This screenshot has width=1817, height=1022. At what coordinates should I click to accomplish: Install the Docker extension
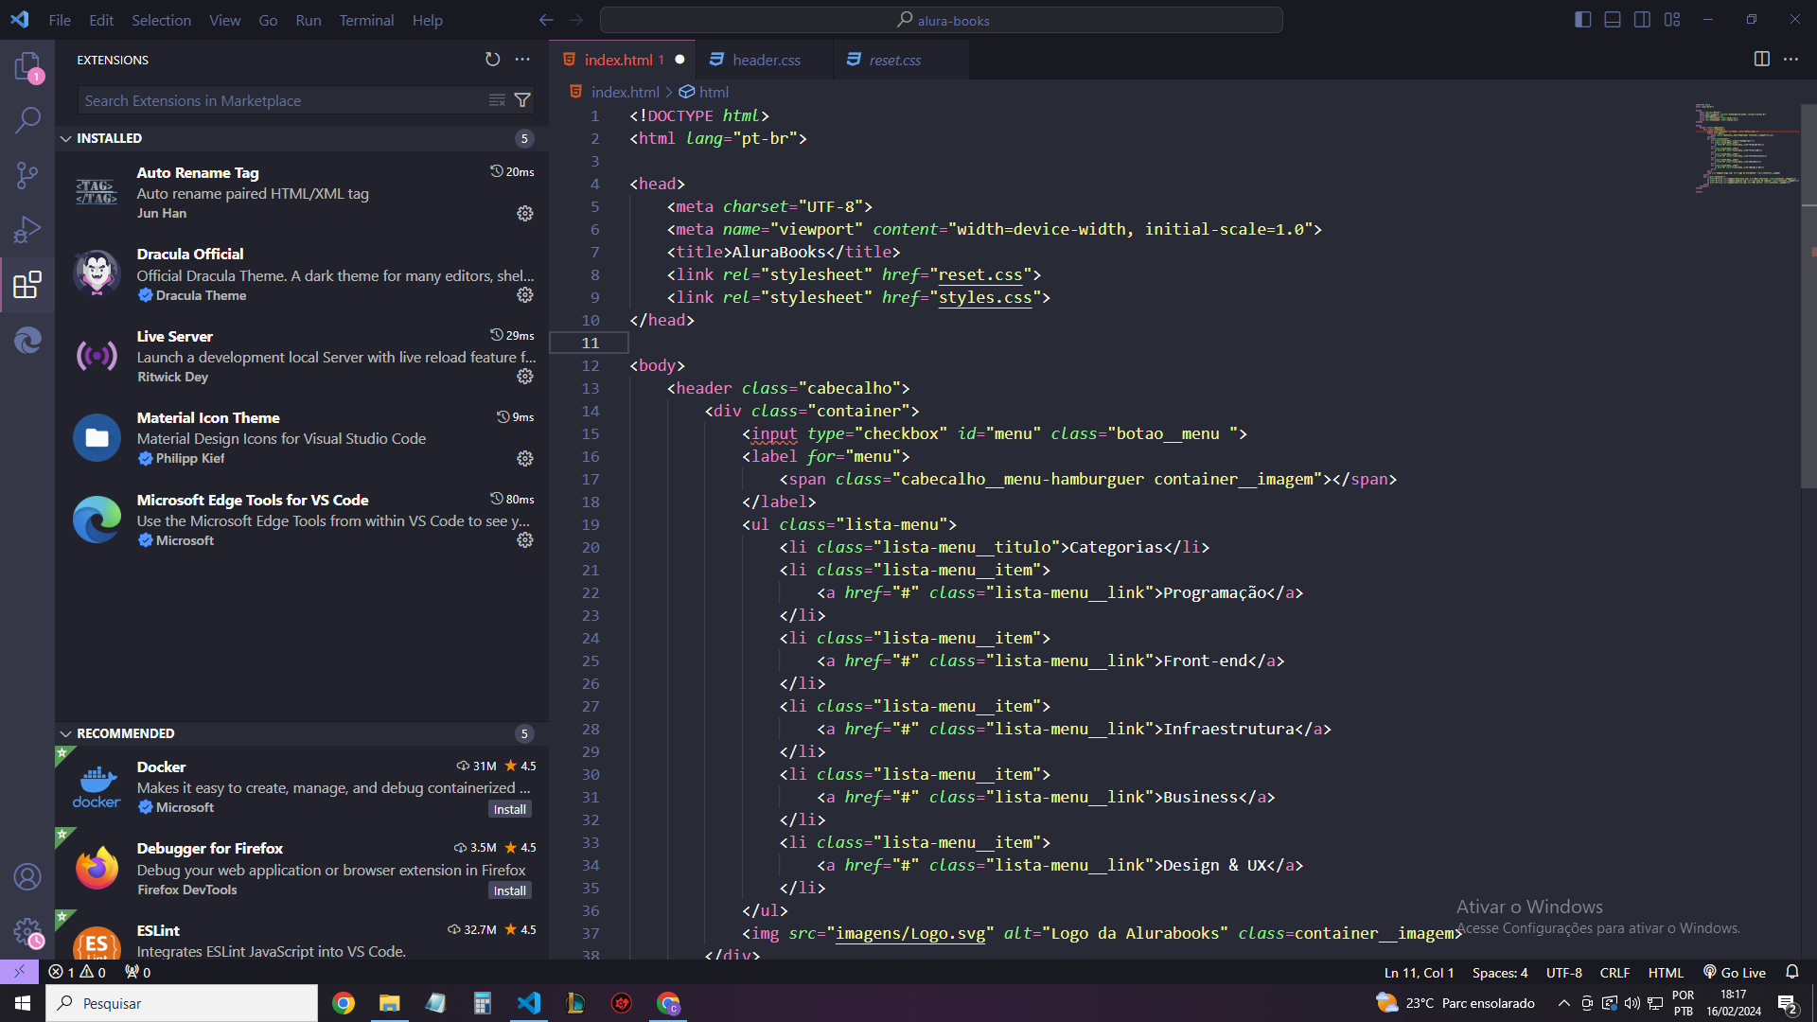click(x=510, y=809)
